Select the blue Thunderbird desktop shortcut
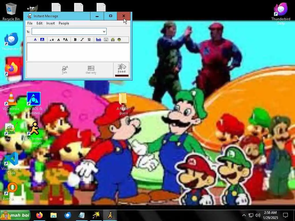295x221 pixels. [11, 41]
